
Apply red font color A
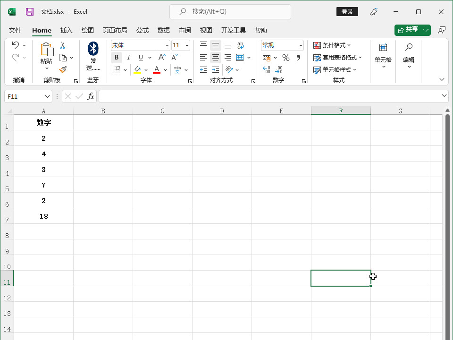157,70
